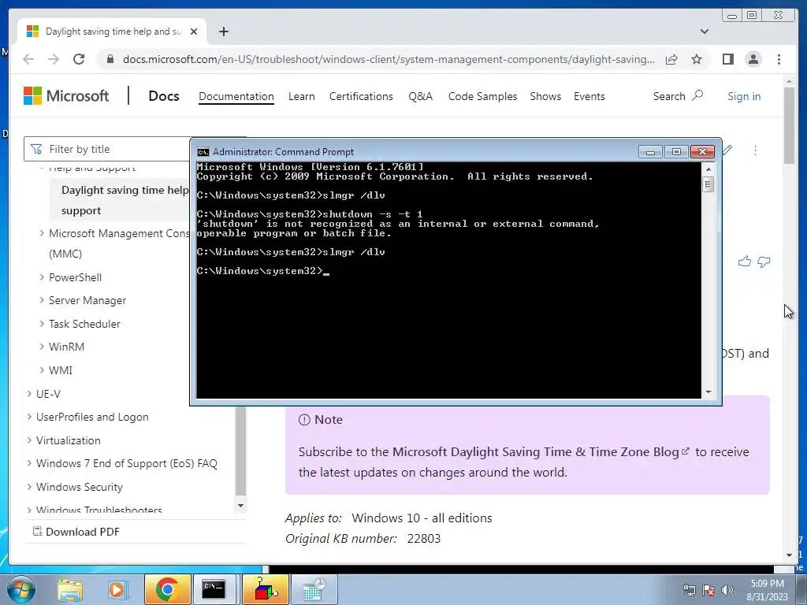Screen dimensions: 807x605
Task: Open Chrome side panel
Action: pos(727,59)
